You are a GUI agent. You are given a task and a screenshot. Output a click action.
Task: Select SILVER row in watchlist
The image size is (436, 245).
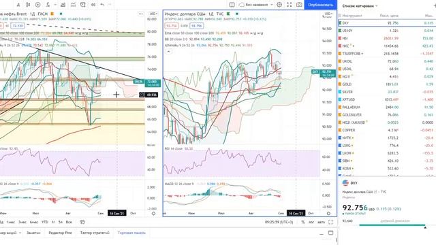(x=387, y=92)
